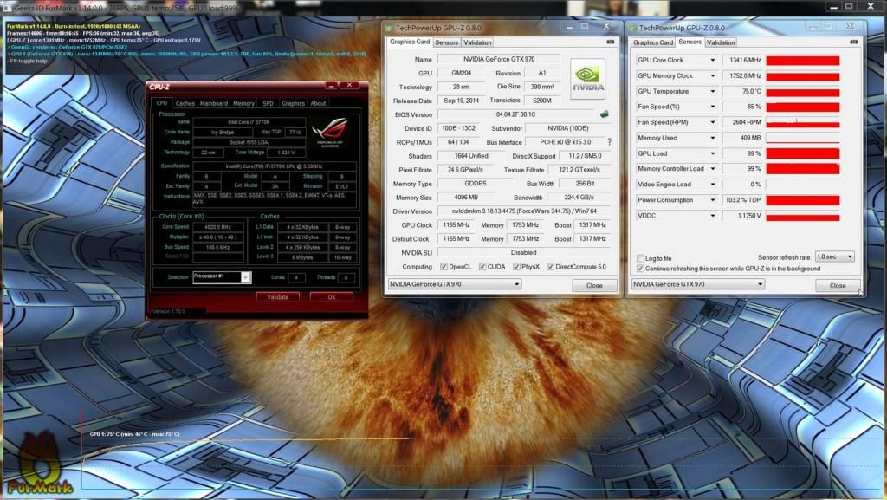Open the Fan Speed (RPM) sensor dropdown

pos(713,122)
